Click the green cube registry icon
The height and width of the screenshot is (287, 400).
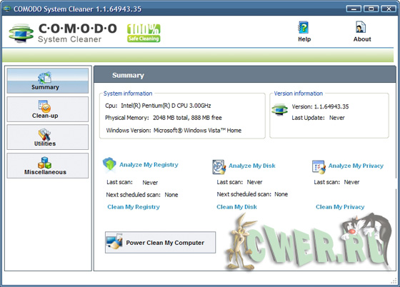(x=109, y=163)
